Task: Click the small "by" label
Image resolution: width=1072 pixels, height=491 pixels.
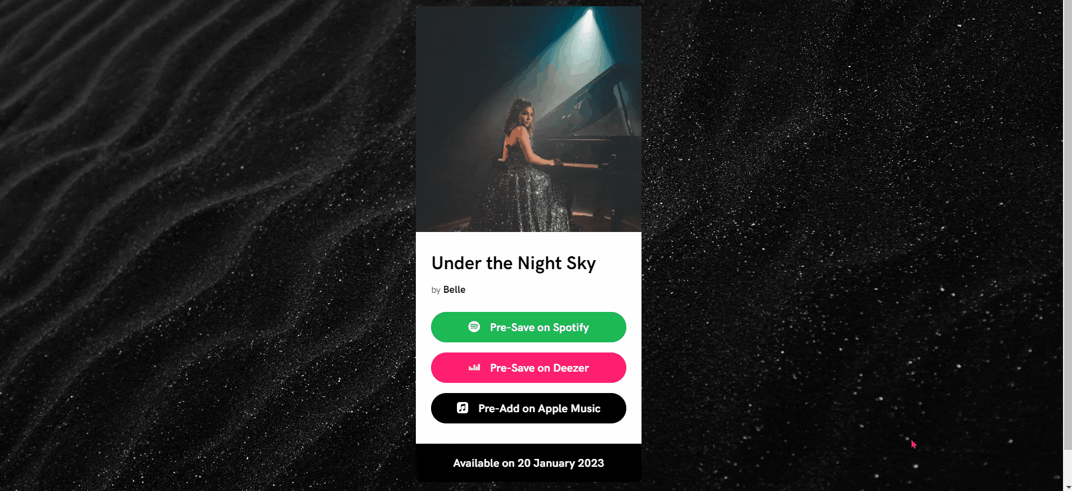Action: click(436, 290)
